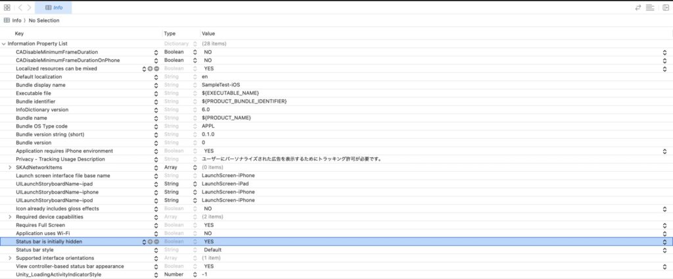Click plus icon on Localized resources can be mixed row
Image resolution: width=673 pixels, height=279 pixels.
pos(150,68)
